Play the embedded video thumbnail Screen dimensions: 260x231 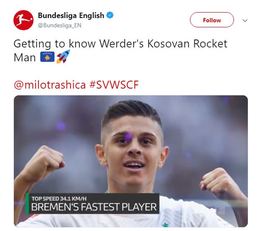[x=131, y=161]
